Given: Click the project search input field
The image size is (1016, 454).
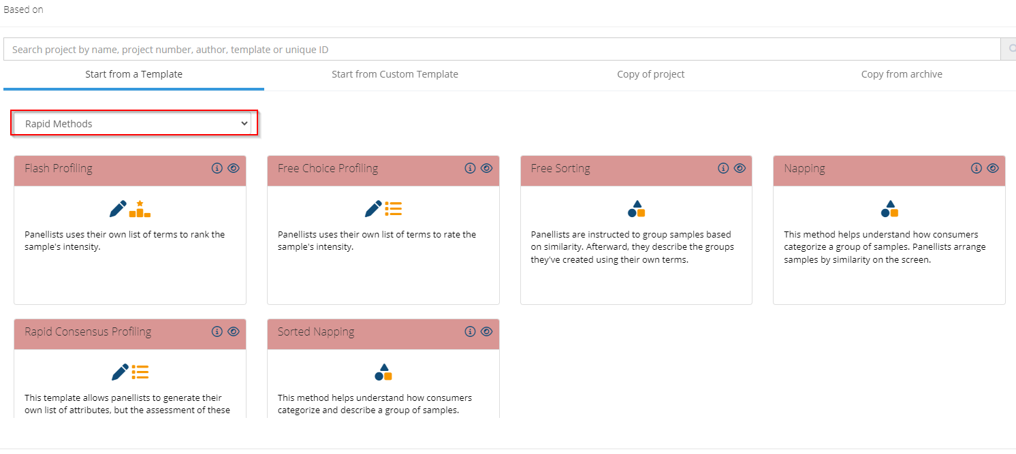Looking at the screenshot, I should coord(501,50).
